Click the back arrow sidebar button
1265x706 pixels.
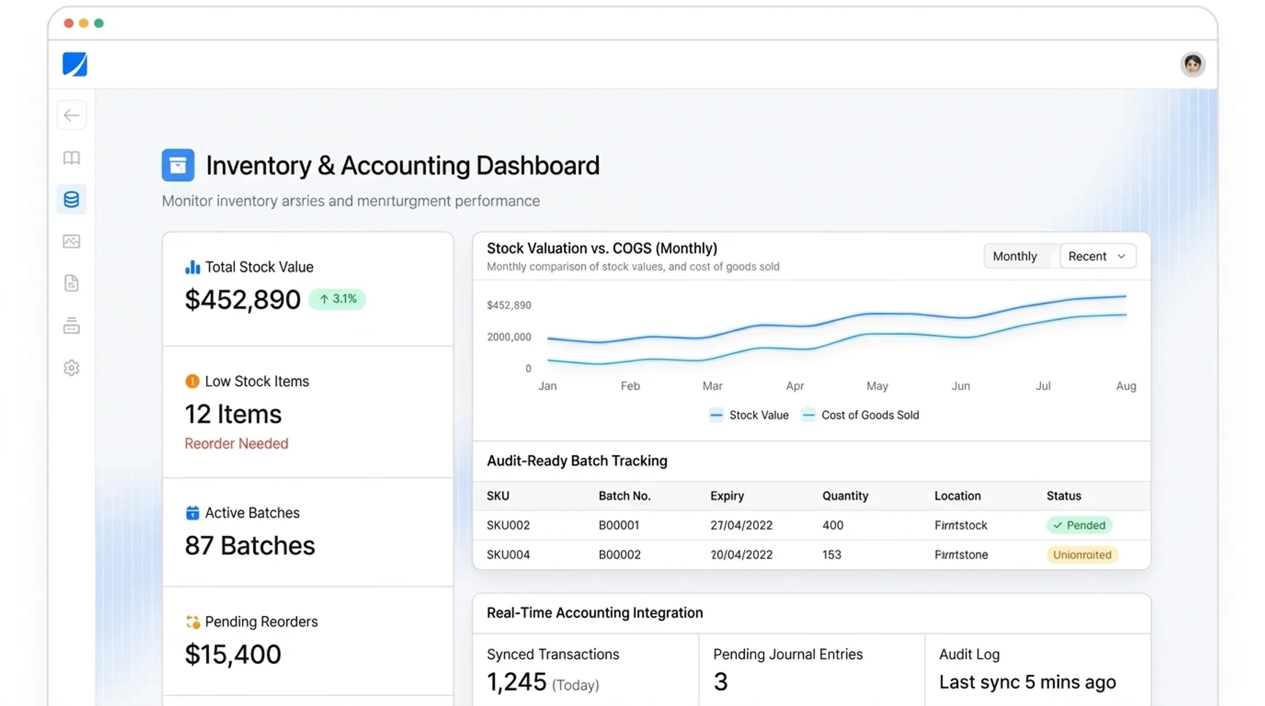pyautogui.click(x=71, y=115)
